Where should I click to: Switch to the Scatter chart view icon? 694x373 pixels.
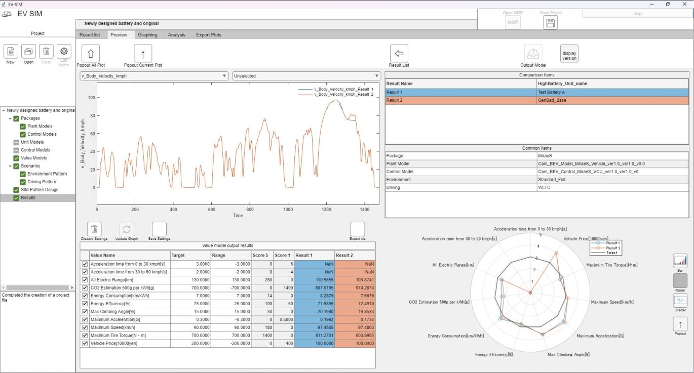680,301
